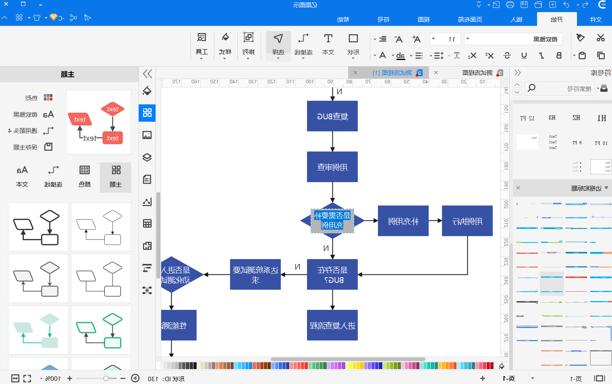Open the font size 11 dropdown
This screenshot has height=384, width=612.
pyautogui.click(x=434, y=39)
